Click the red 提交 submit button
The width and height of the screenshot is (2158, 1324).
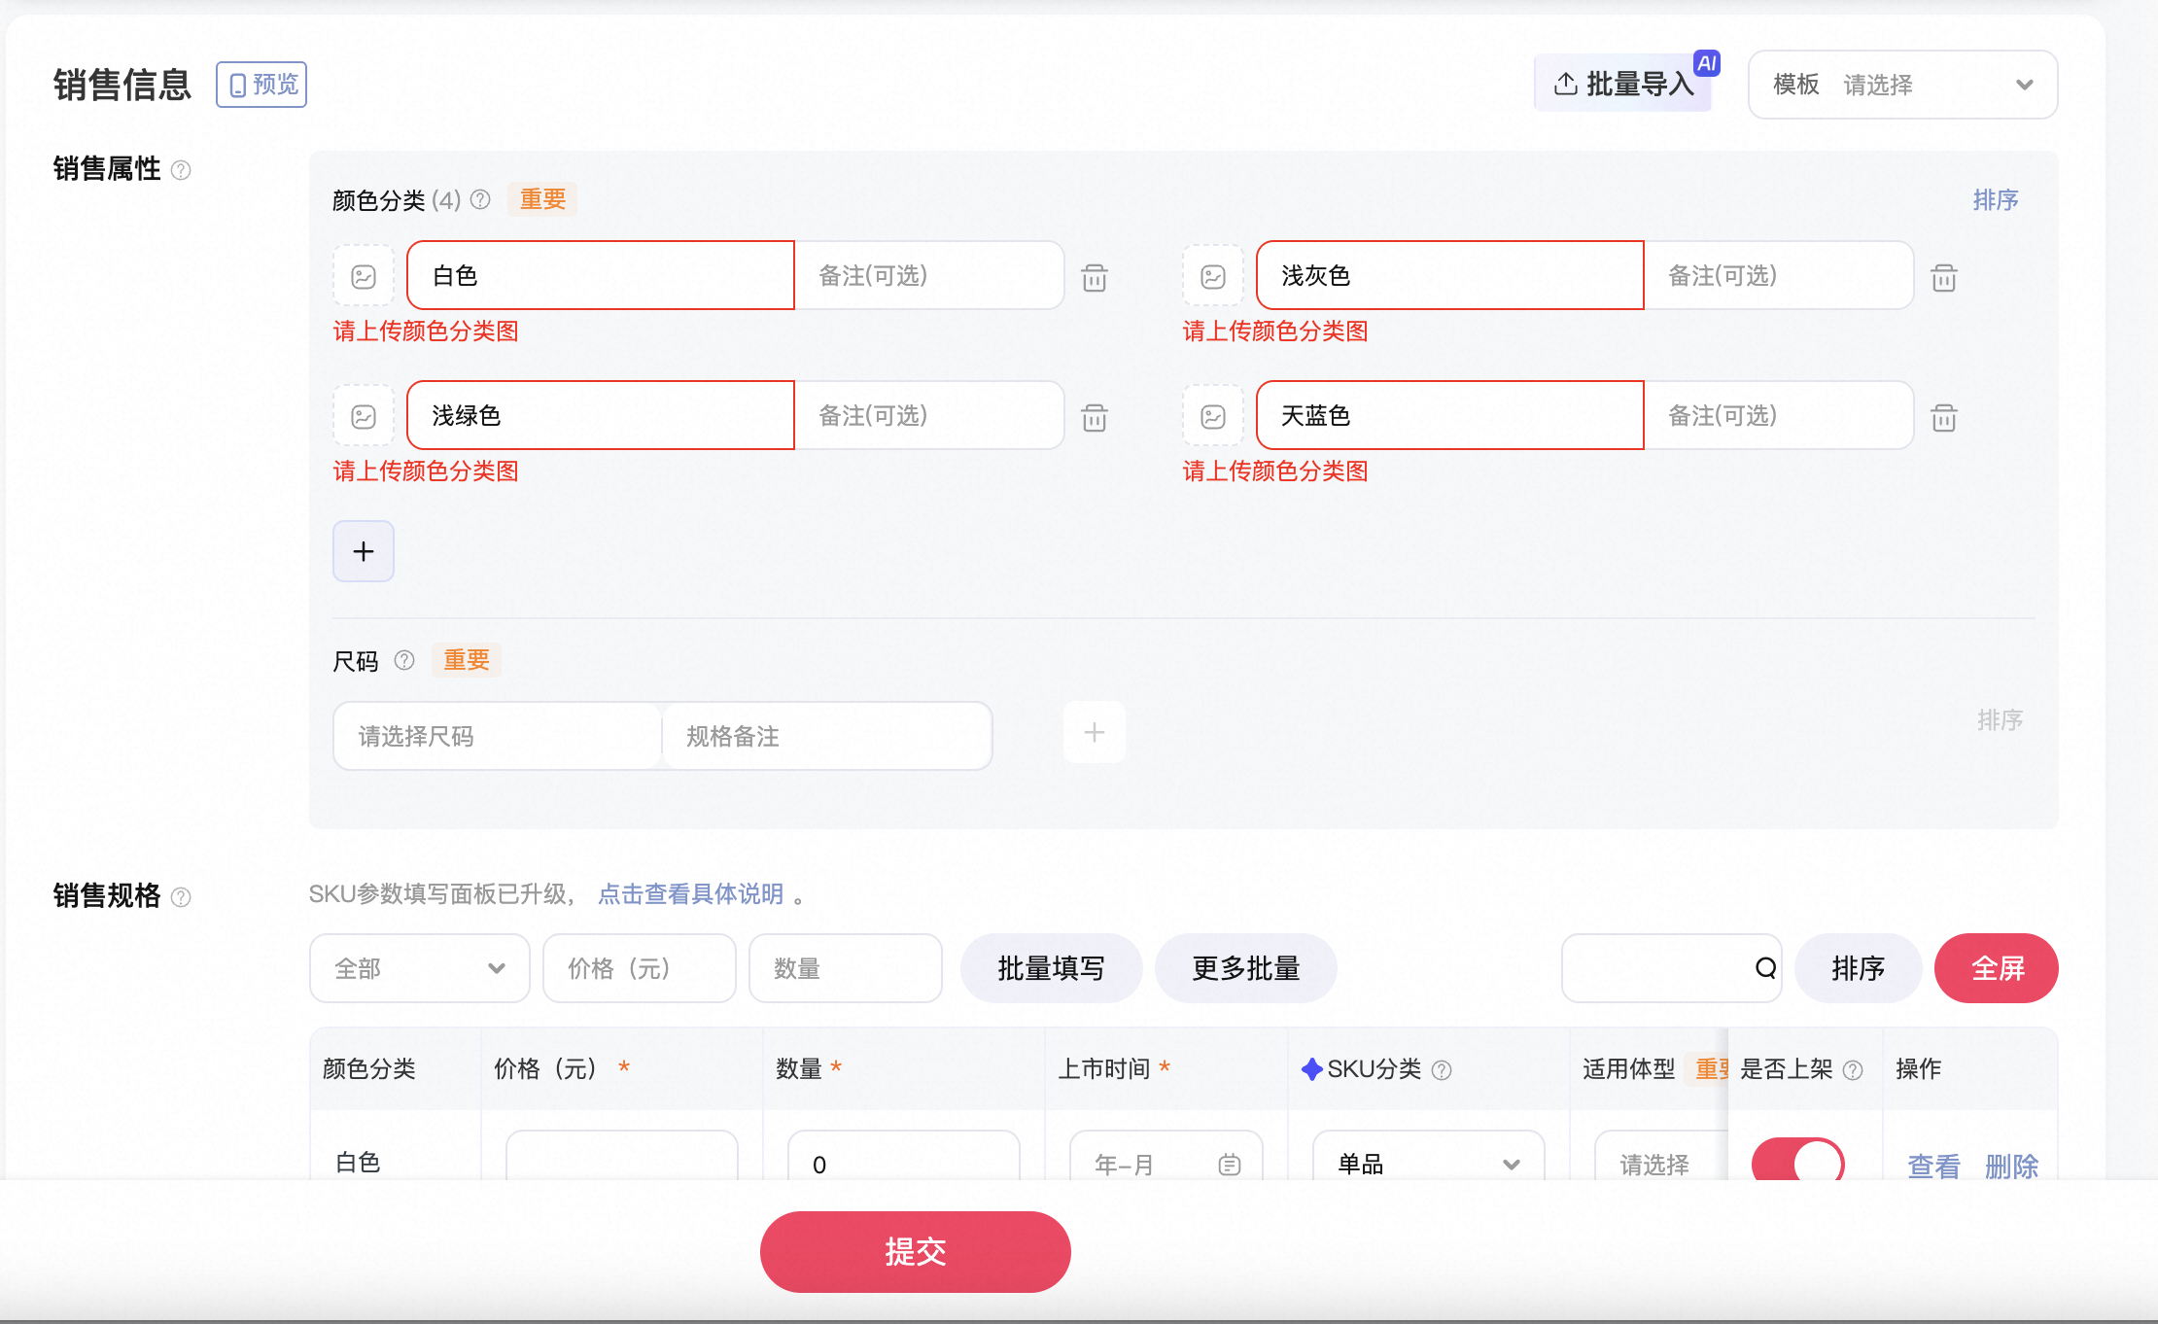[915, 1251]
